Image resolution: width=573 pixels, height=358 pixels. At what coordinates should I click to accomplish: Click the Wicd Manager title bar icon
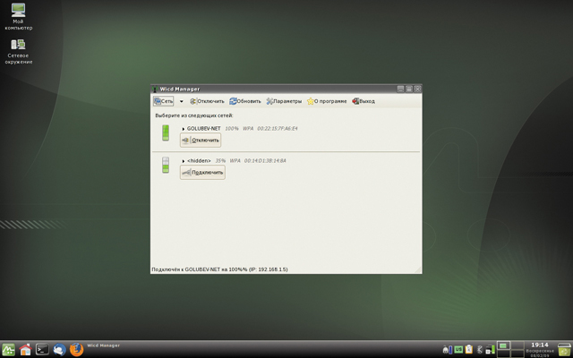pyautogui.click(x=155, y=89)
